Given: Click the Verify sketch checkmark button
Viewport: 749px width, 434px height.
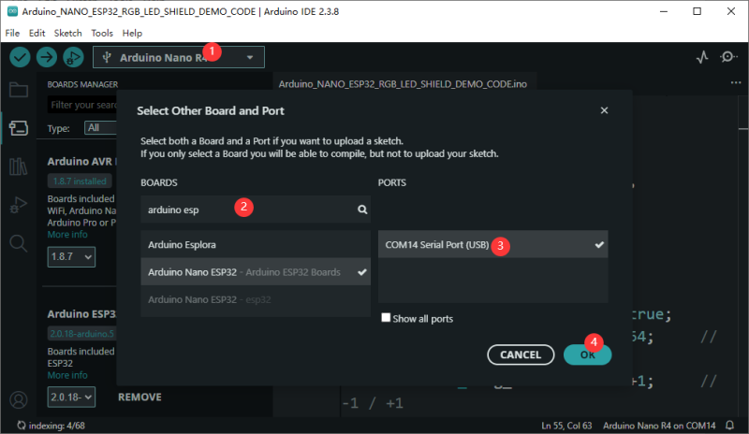Looking at the screenshot, I should (x=20, y=57).
